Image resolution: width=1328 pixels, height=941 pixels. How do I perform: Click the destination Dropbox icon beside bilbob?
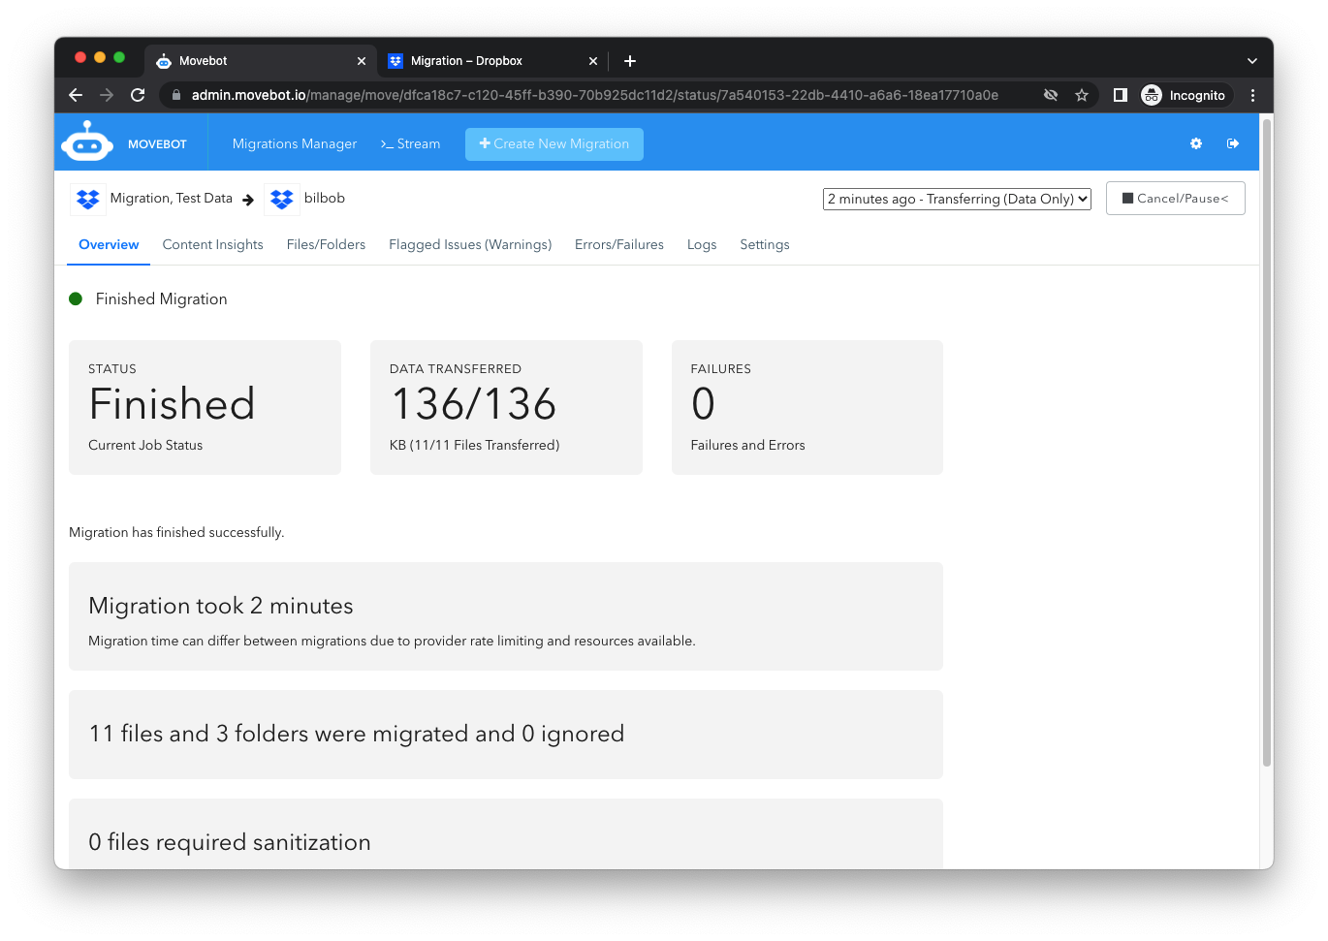[x=282, y=199]
